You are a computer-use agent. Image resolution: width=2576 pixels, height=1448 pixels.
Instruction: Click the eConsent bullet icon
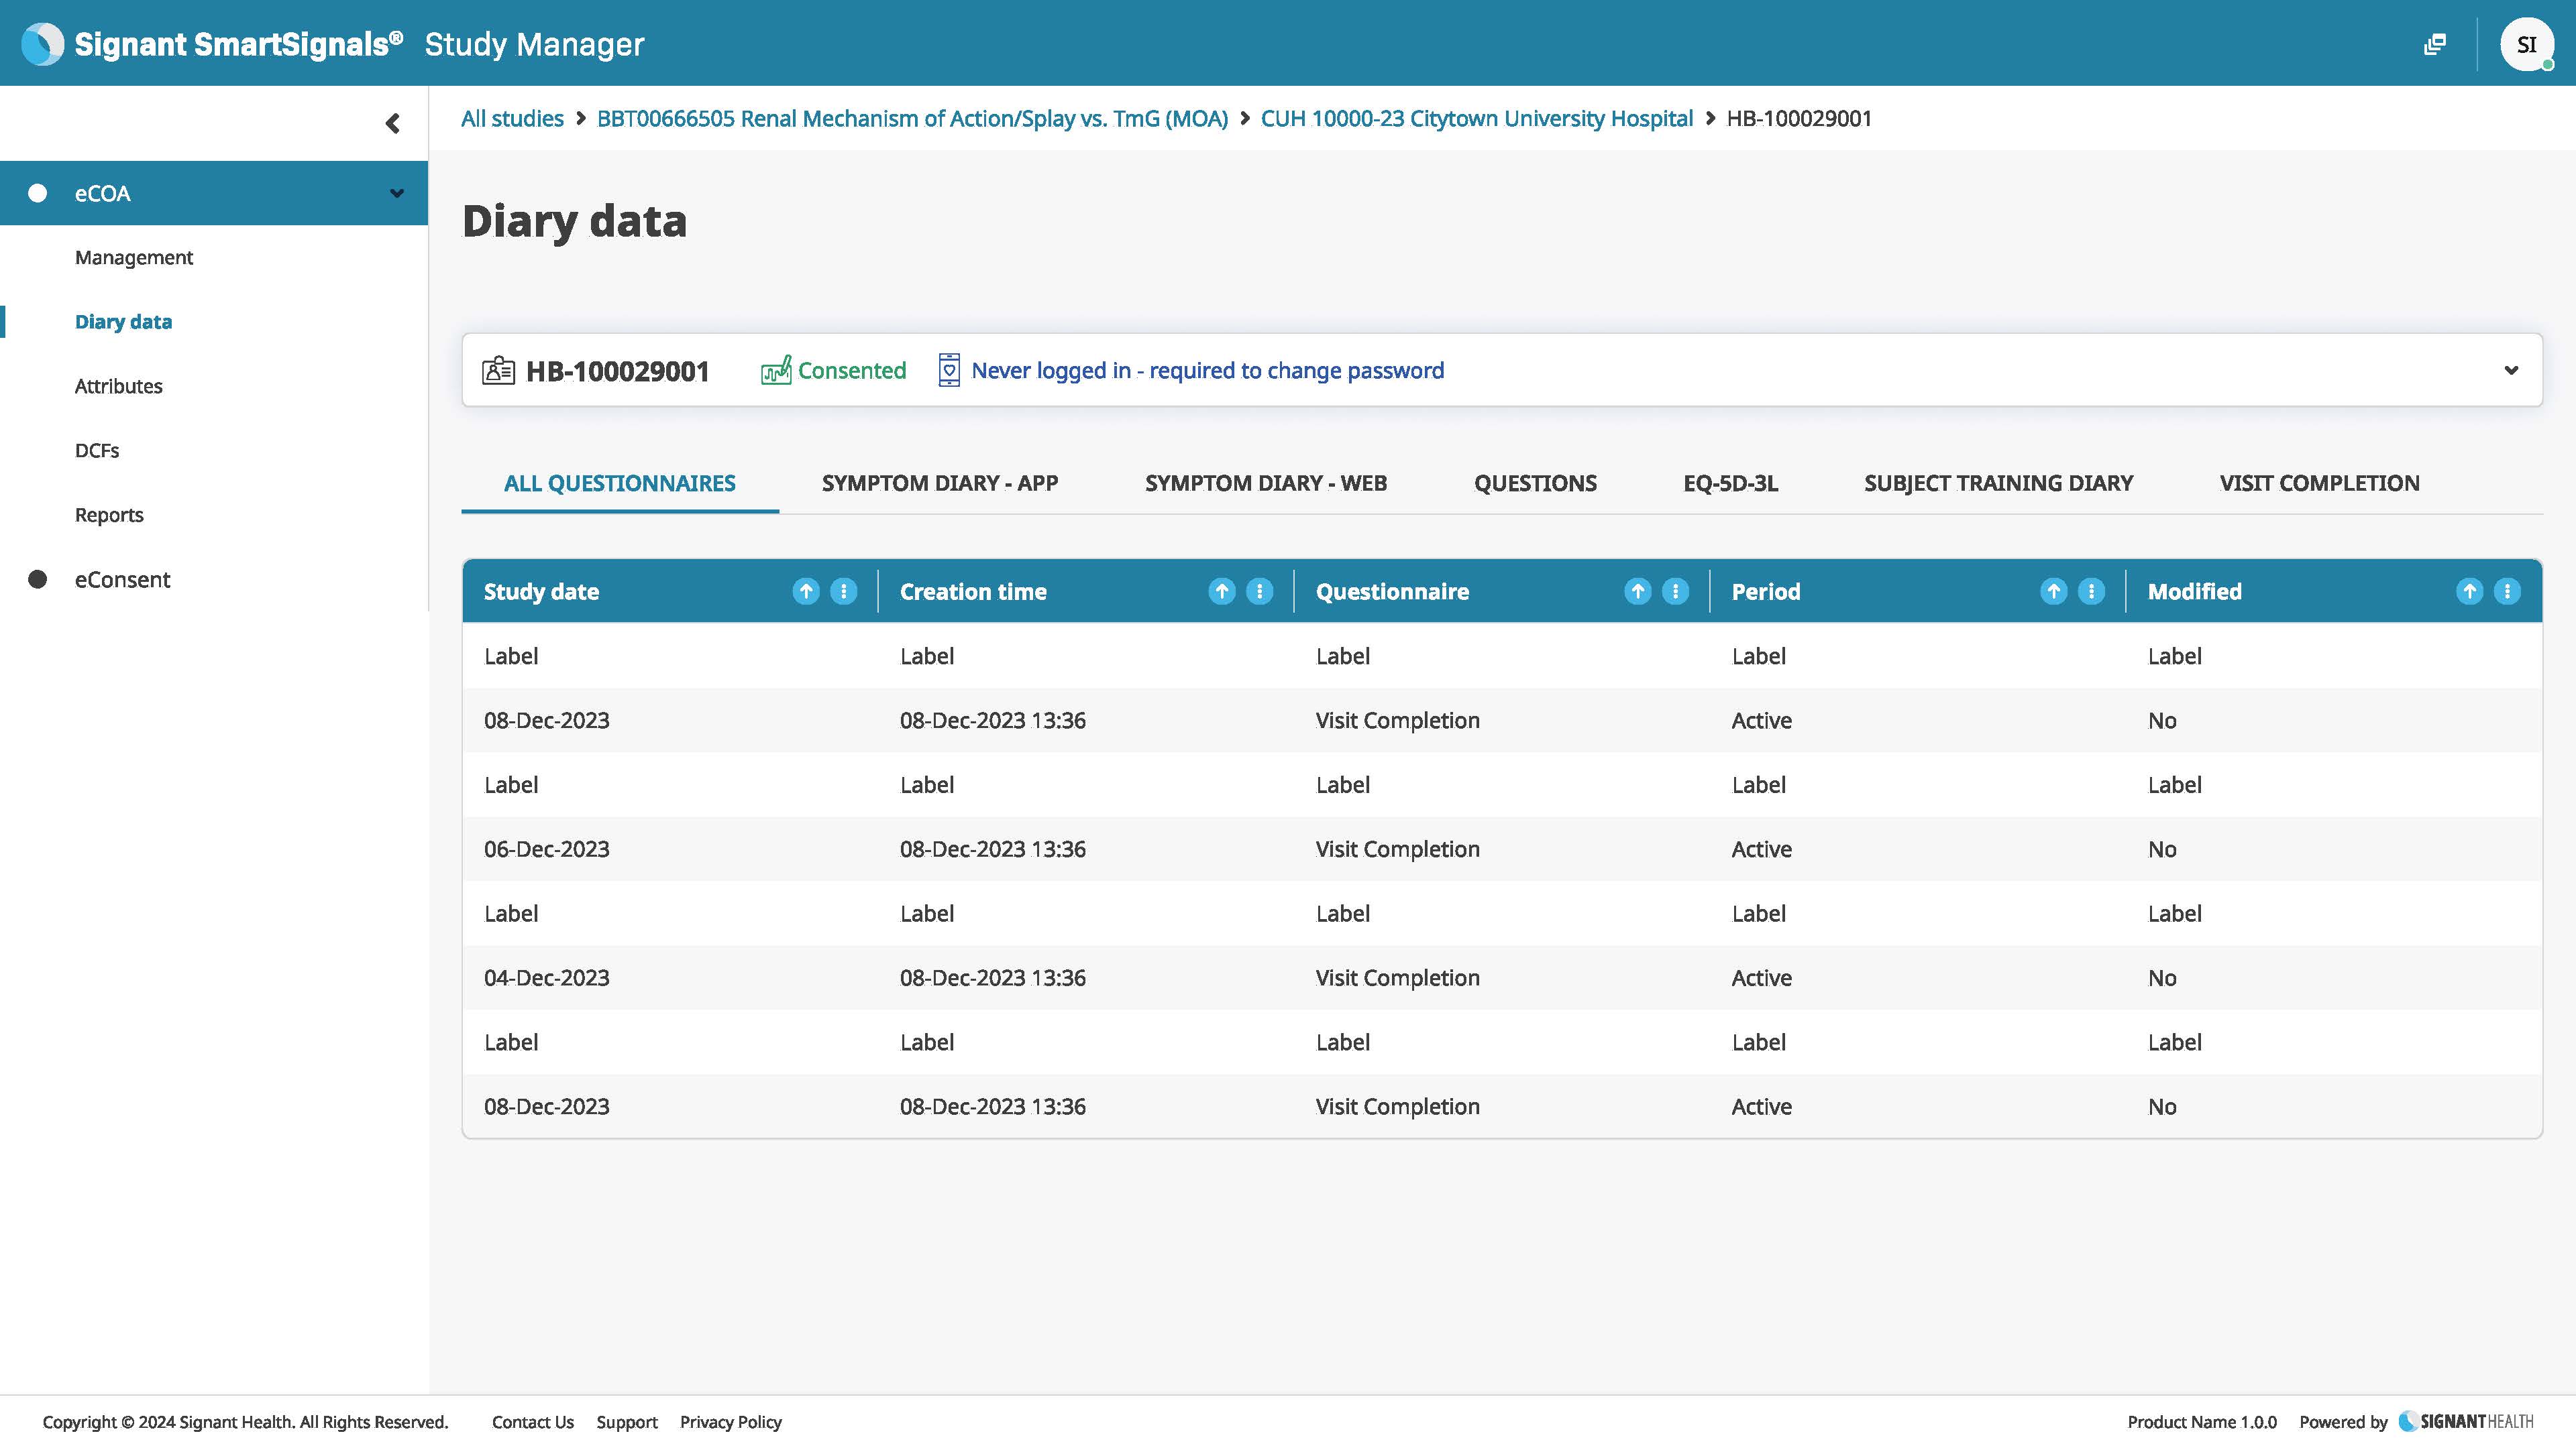[38, 580]
